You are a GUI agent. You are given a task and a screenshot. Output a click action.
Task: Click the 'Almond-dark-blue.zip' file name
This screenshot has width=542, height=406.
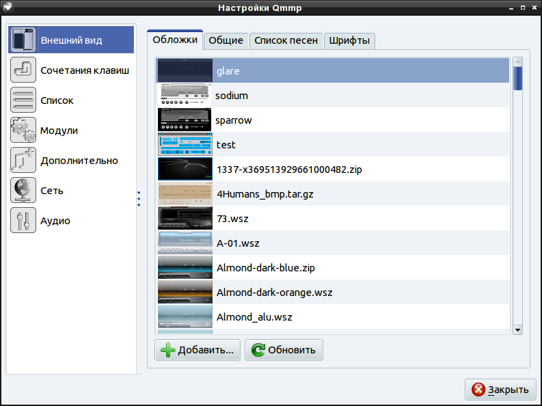click(266, 268)
